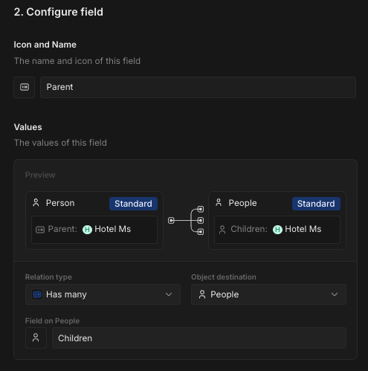Open the Relation type dropdown
This screenshot has height=371, width=368.
(103, 294)
